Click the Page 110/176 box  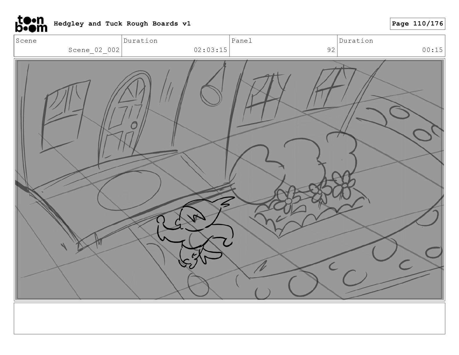click(417, 24)
